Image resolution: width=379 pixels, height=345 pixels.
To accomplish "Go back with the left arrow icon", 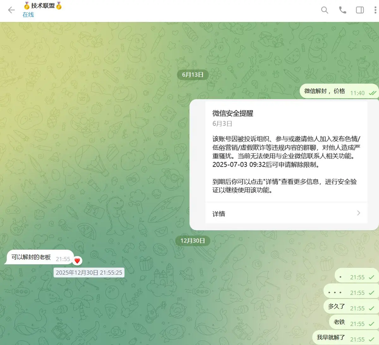I will click(11, 10).
